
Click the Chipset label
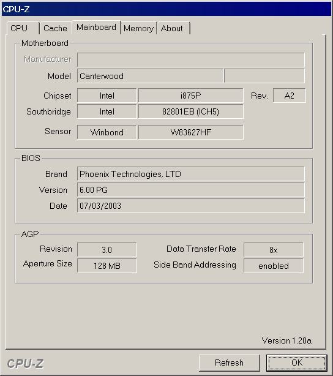(x=58, y=96)
